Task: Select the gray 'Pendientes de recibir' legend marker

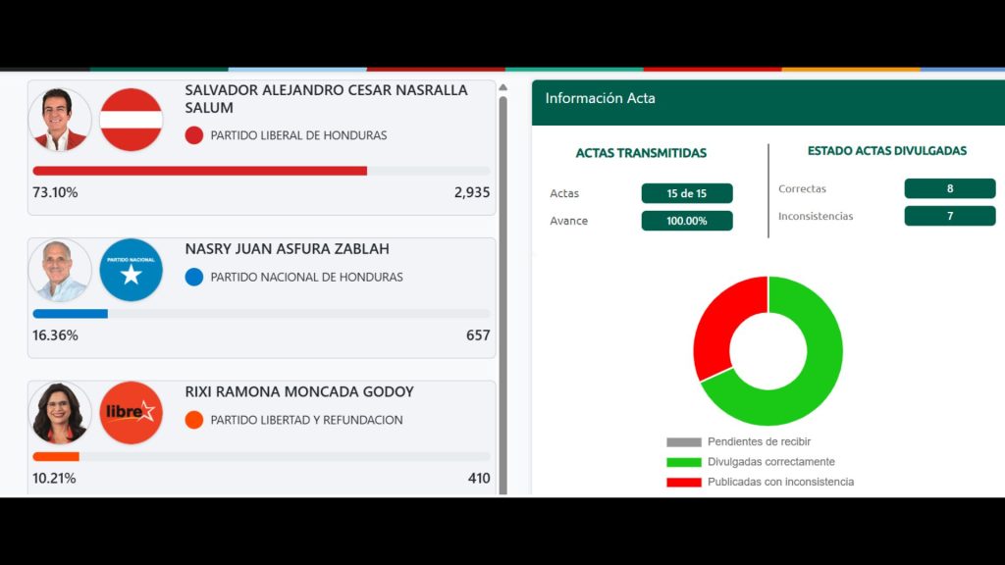Action: pyautogui.click(x=682, y=441)
